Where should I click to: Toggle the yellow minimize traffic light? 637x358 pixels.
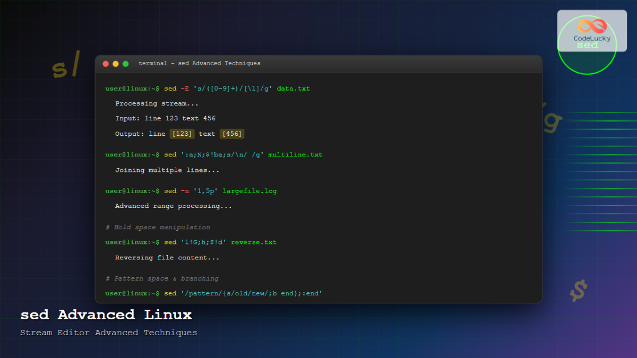point(115,63)
